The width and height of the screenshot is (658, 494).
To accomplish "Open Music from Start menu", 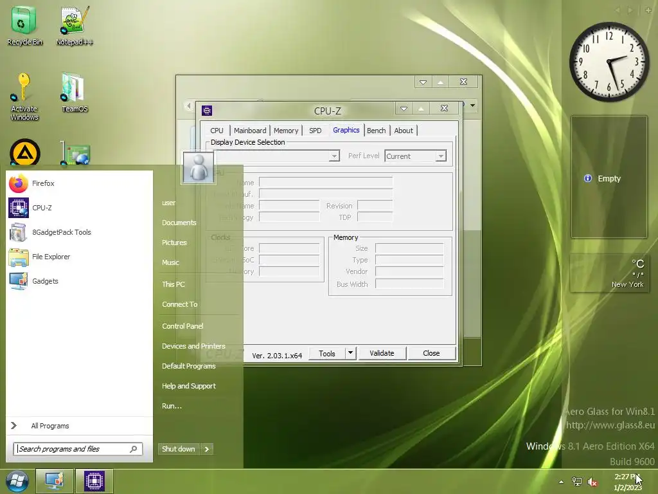I will click(170, 262).
